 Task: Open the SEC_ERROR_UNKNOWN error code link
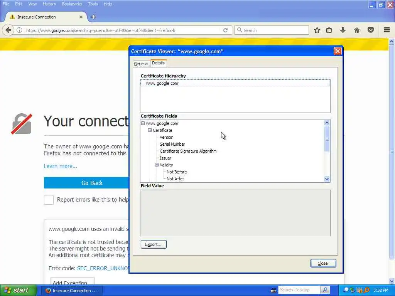(103, 268)
